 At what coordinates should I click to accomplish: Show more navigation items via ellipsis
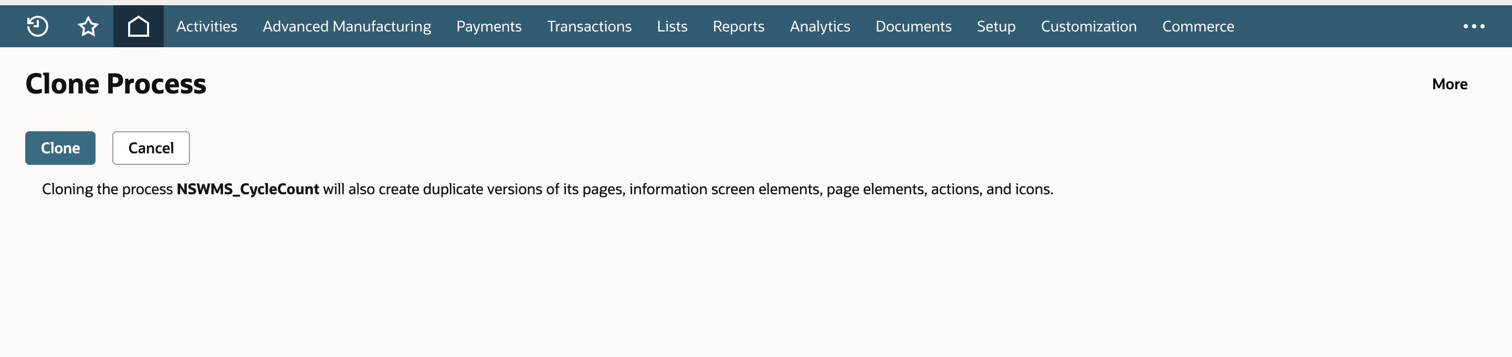pyautogui.click(x=1473, y=26)
